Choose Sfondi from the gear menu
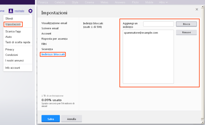Screen dimensions: 205x125 pos(9,18)
